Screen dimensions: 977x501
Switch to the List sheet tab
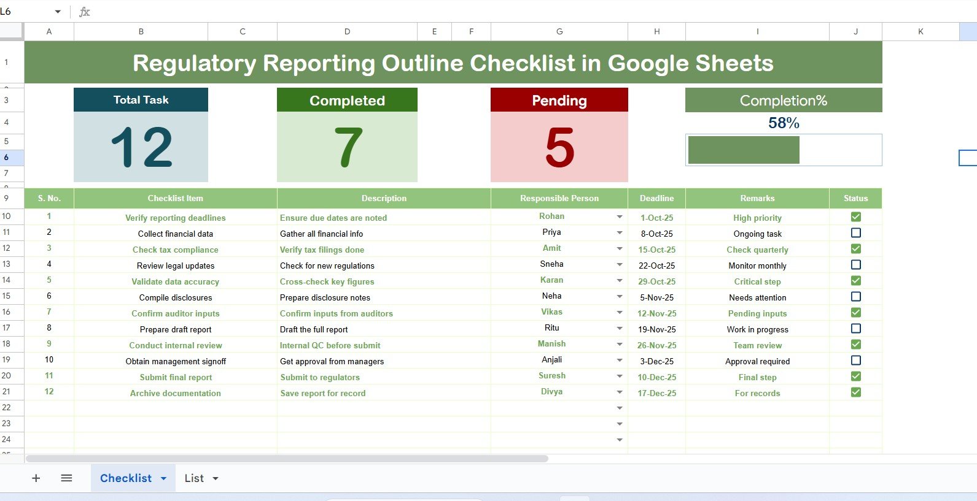[194, 478]
